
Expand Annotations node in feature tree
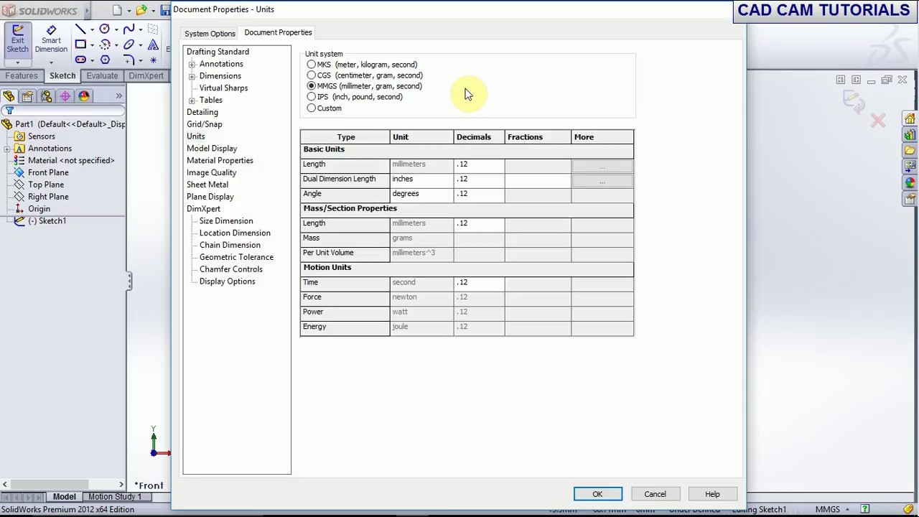pyautogui.click(x=6, y=149)
